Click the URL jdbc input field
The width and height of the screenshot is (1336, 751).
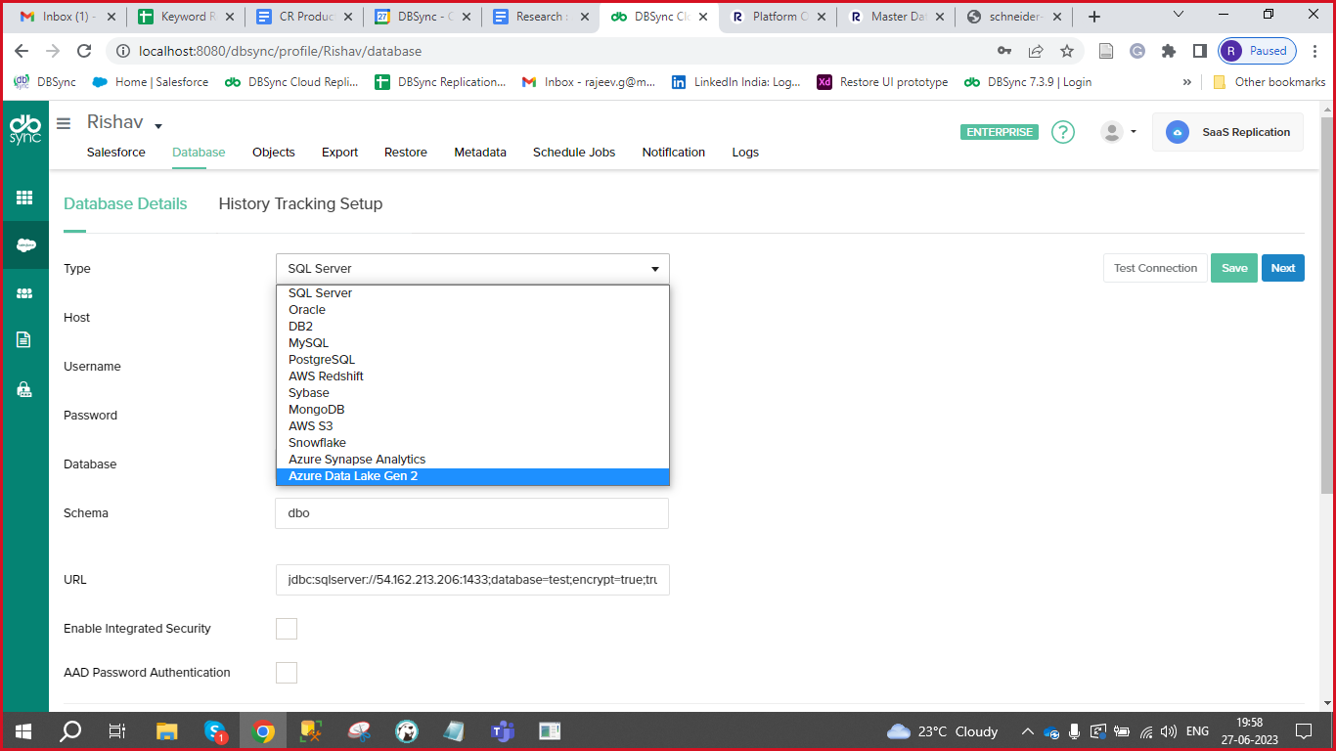click(472, 580)
